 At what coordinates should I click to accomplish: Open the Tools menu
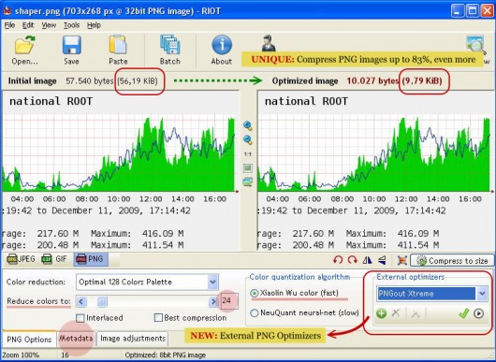(x=71, y=25)
